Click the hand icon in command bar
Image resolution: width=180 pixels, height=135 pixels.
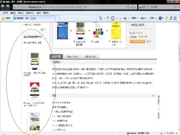108,18
